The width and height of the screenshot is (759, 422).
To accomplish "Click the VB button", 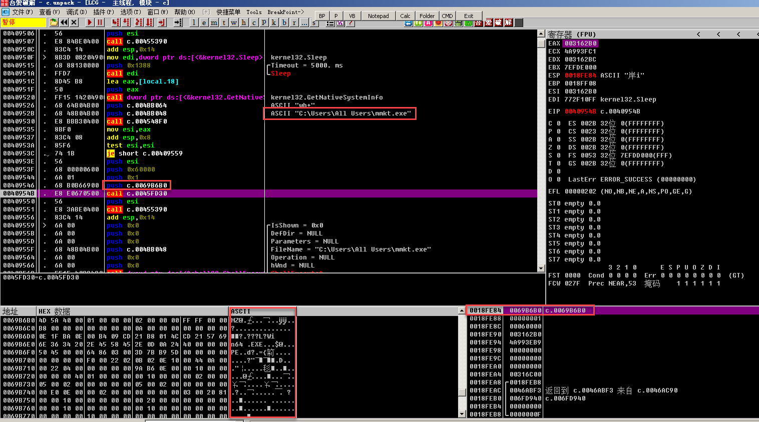I will click(x=352, y=16).
